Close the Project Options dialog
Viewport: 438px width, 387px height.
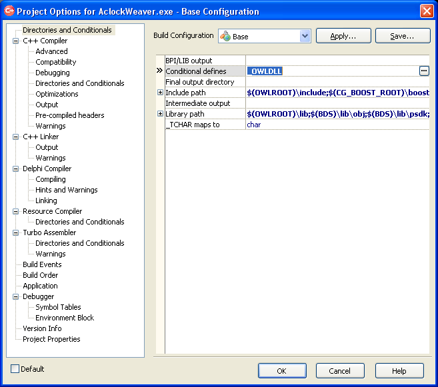[427, 11]
